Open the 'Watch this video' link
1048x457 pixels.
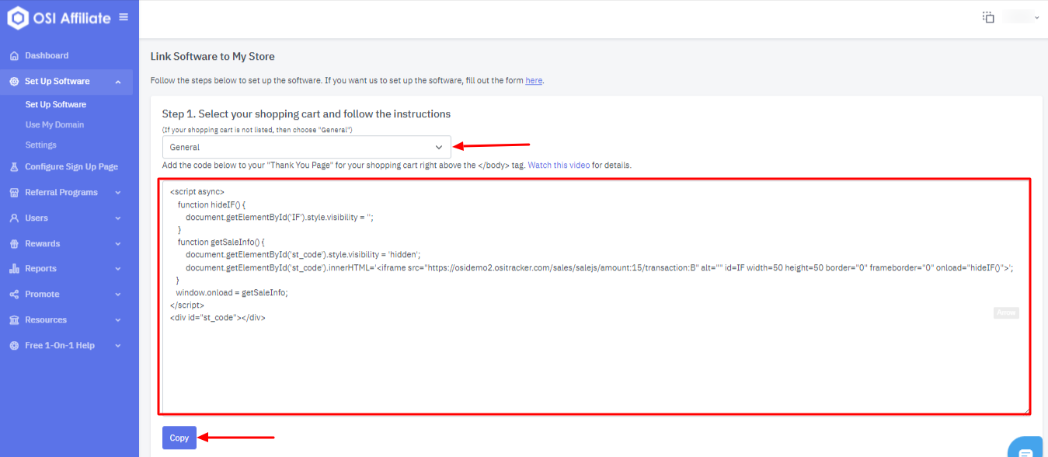[559, 166]
